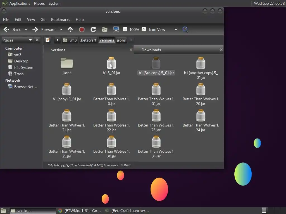Open the home folder from the toolbar

105,30
